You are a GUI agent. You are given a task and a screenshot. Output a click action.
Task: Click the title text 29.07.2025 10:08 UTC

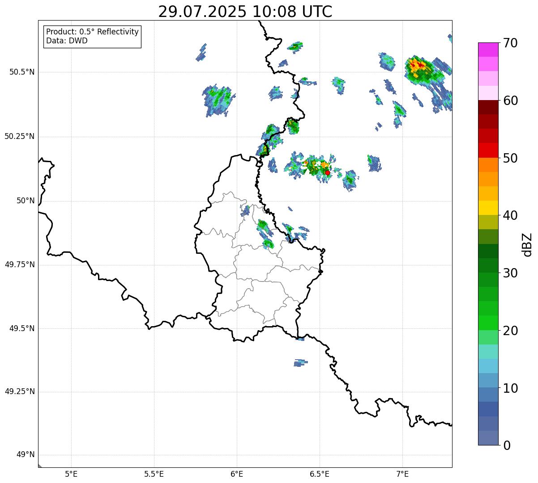pyautogui.click(x=245, y=12)
